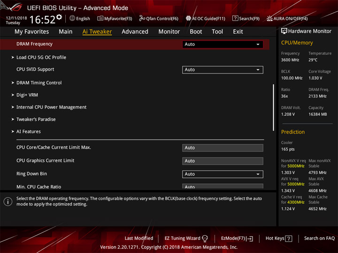Open the MyFavorite(F3) list icon
The height and width of the screenshot is (253, 338).
(100, 18)
